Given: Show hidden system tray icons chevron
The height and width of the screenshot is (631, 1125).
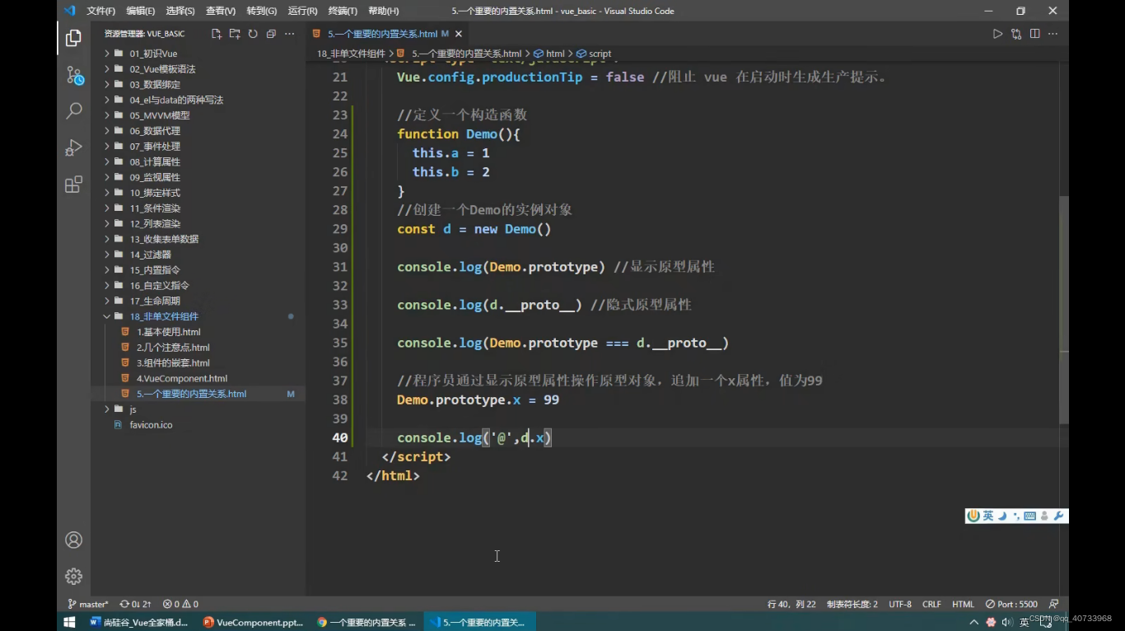Looking at the screenshot, I should click(974, 622).
